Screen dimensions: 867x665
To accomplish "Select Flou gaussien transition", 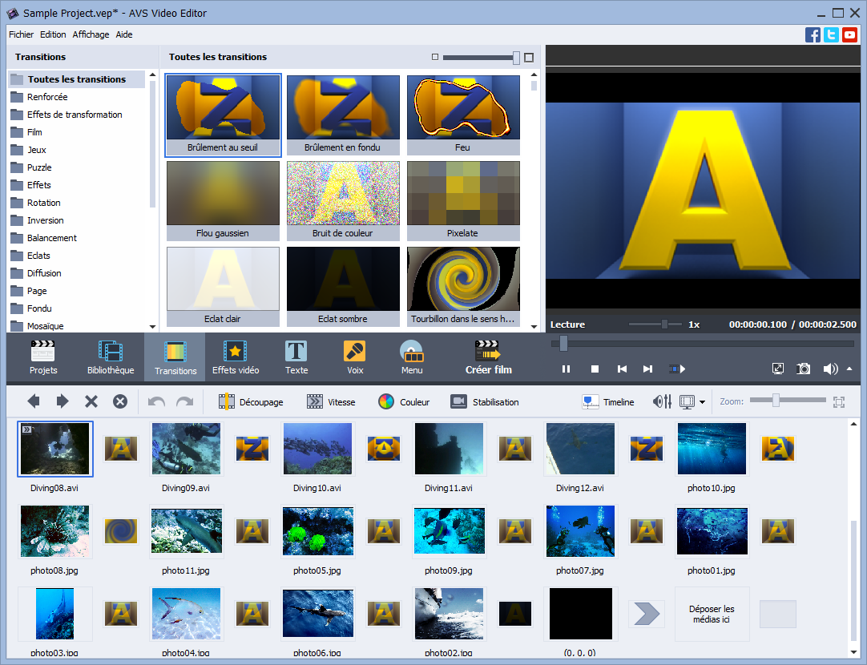I will click(223, 200).
